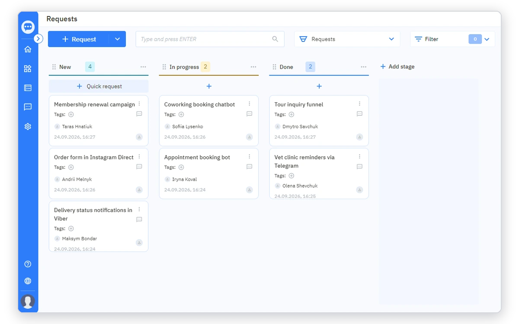Screen dimensions: 519x324
Task: Open menu for Order form in Instagram Direct
Action: (x=139, y=156)
